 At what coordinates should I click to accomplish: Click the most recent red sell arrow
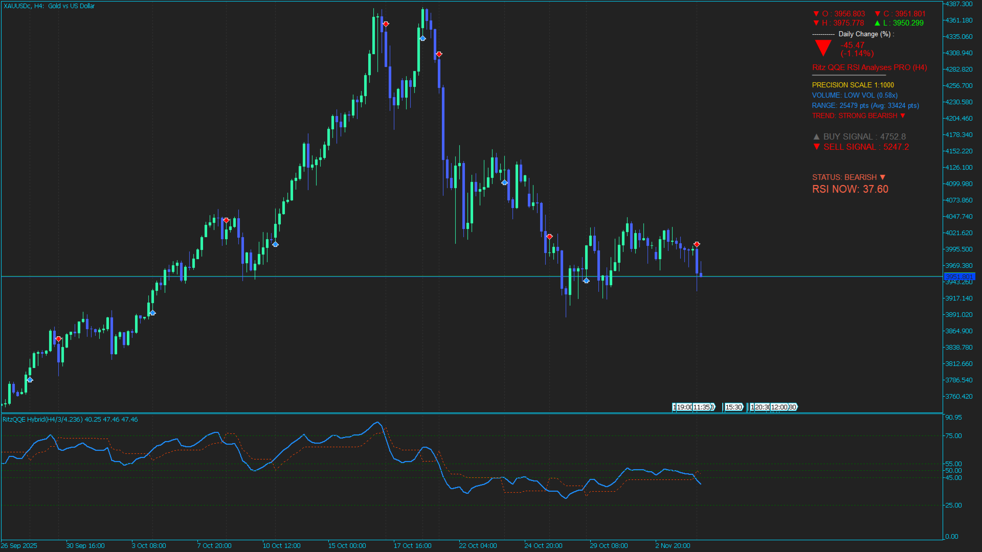697,244
